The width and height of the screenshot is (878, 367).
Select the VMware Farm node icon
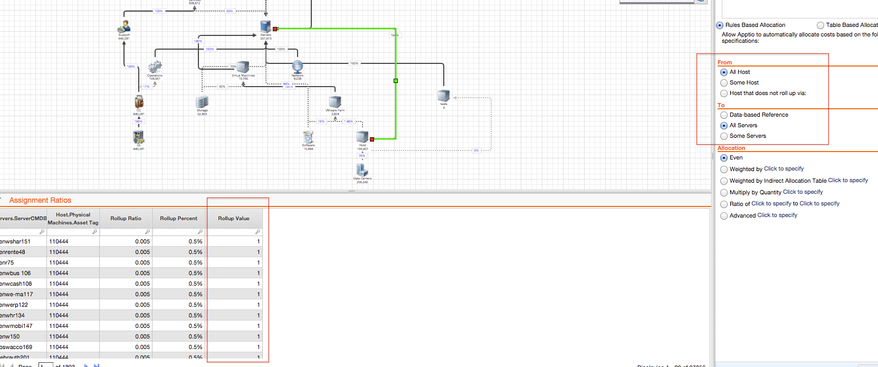[335, 102]
